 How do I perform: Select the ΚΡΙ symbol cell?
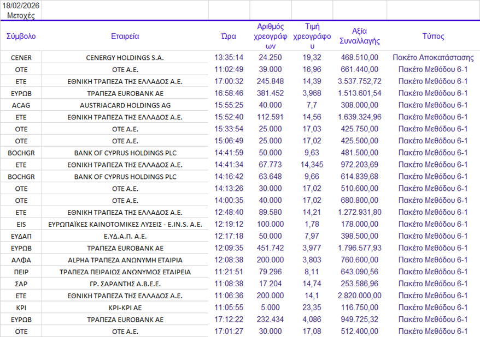click(x=21, y=308)
